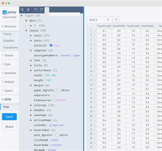
Task: Click the undo arrow icon
Action: [36, 10]
